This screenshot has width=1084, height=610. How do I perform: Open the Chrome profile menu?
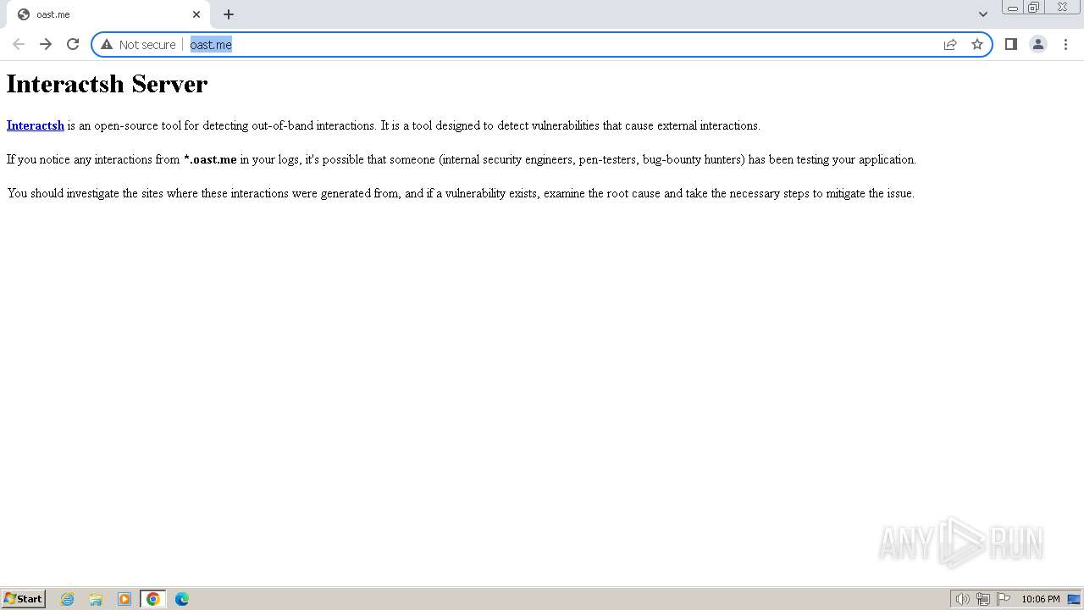(x=1037, y=44)
